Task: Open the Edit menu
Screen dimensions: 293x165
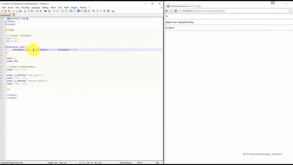Action: coord(4,8)
